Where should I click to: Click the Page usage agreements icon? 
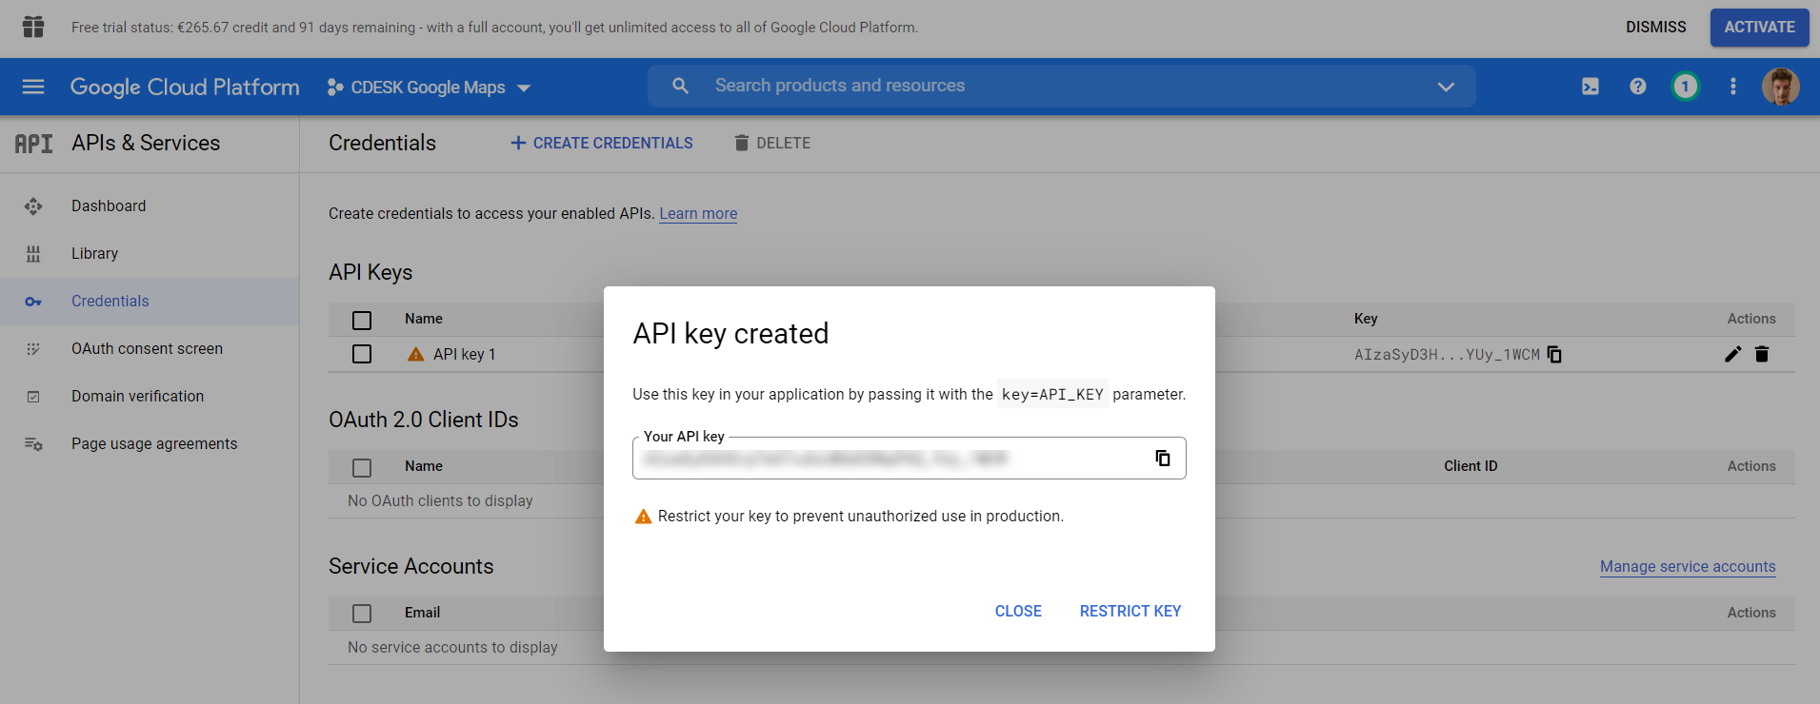pyautogui.click(x=33, y=444)
